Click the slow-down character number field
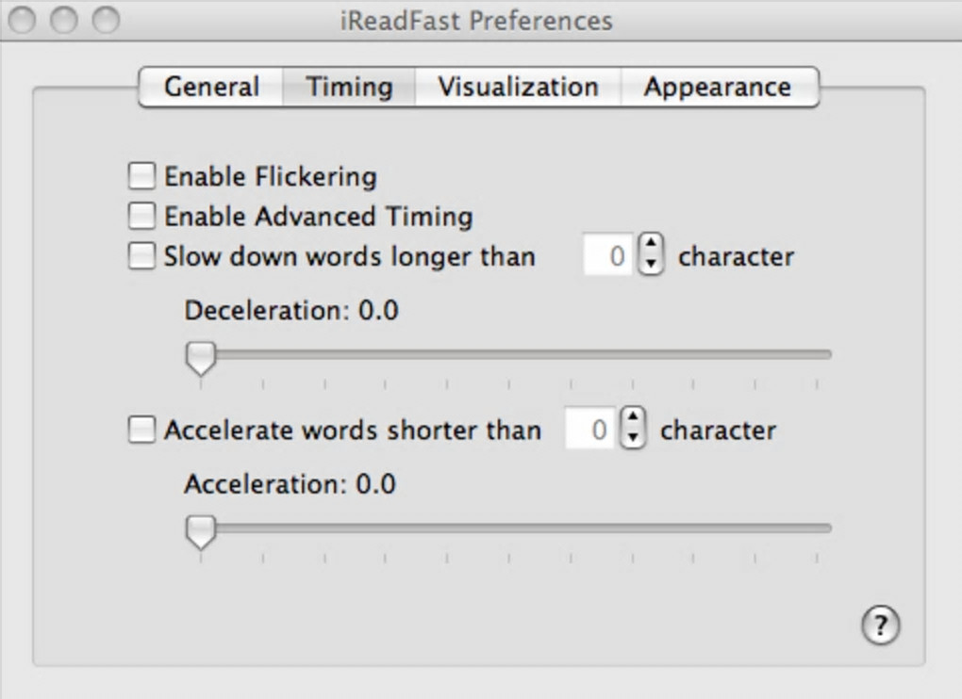 [x=607, y=256]
